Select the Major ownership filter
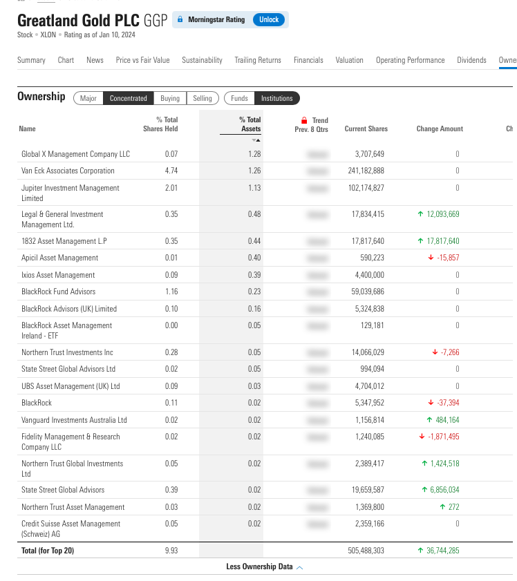 coord(88,98)
